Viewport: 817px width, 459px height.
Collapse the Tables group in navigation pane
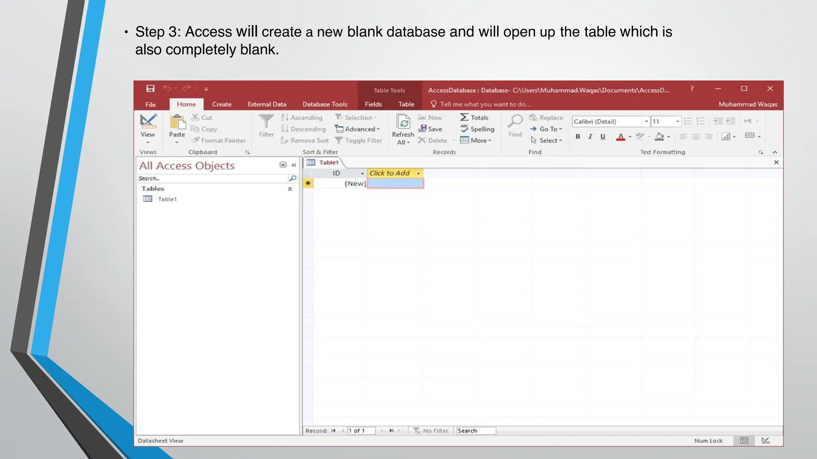(290, 189)
